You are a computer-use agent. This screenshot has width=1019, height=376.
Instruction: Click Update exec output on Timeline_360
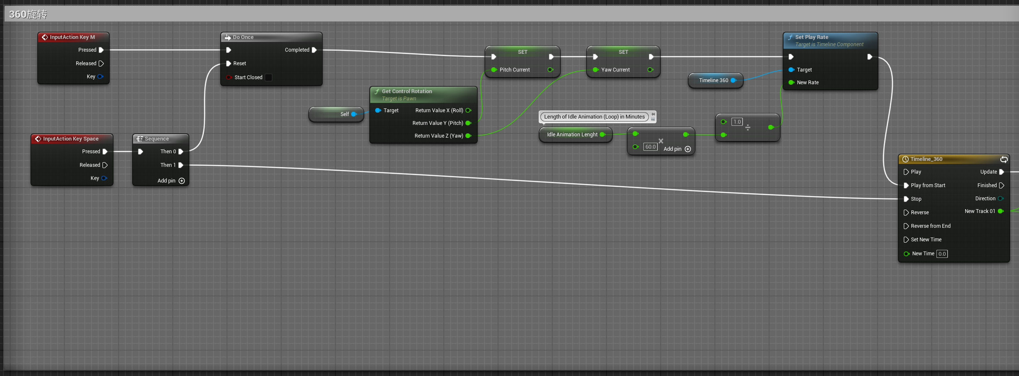tap(1002, 172)
